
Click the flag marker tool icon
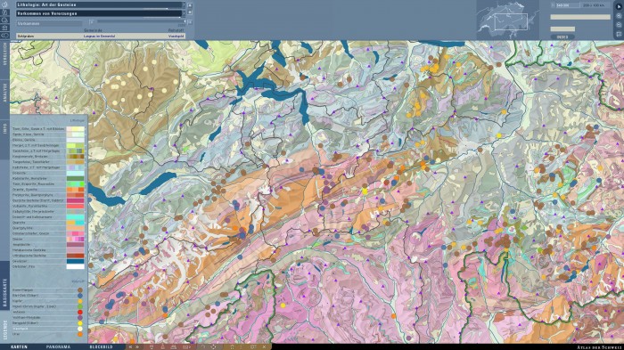click(x=619, y=34)
